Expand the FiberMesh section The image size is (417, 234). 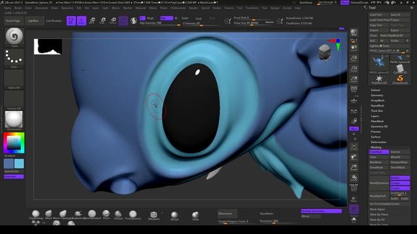(x=377, y=122)
